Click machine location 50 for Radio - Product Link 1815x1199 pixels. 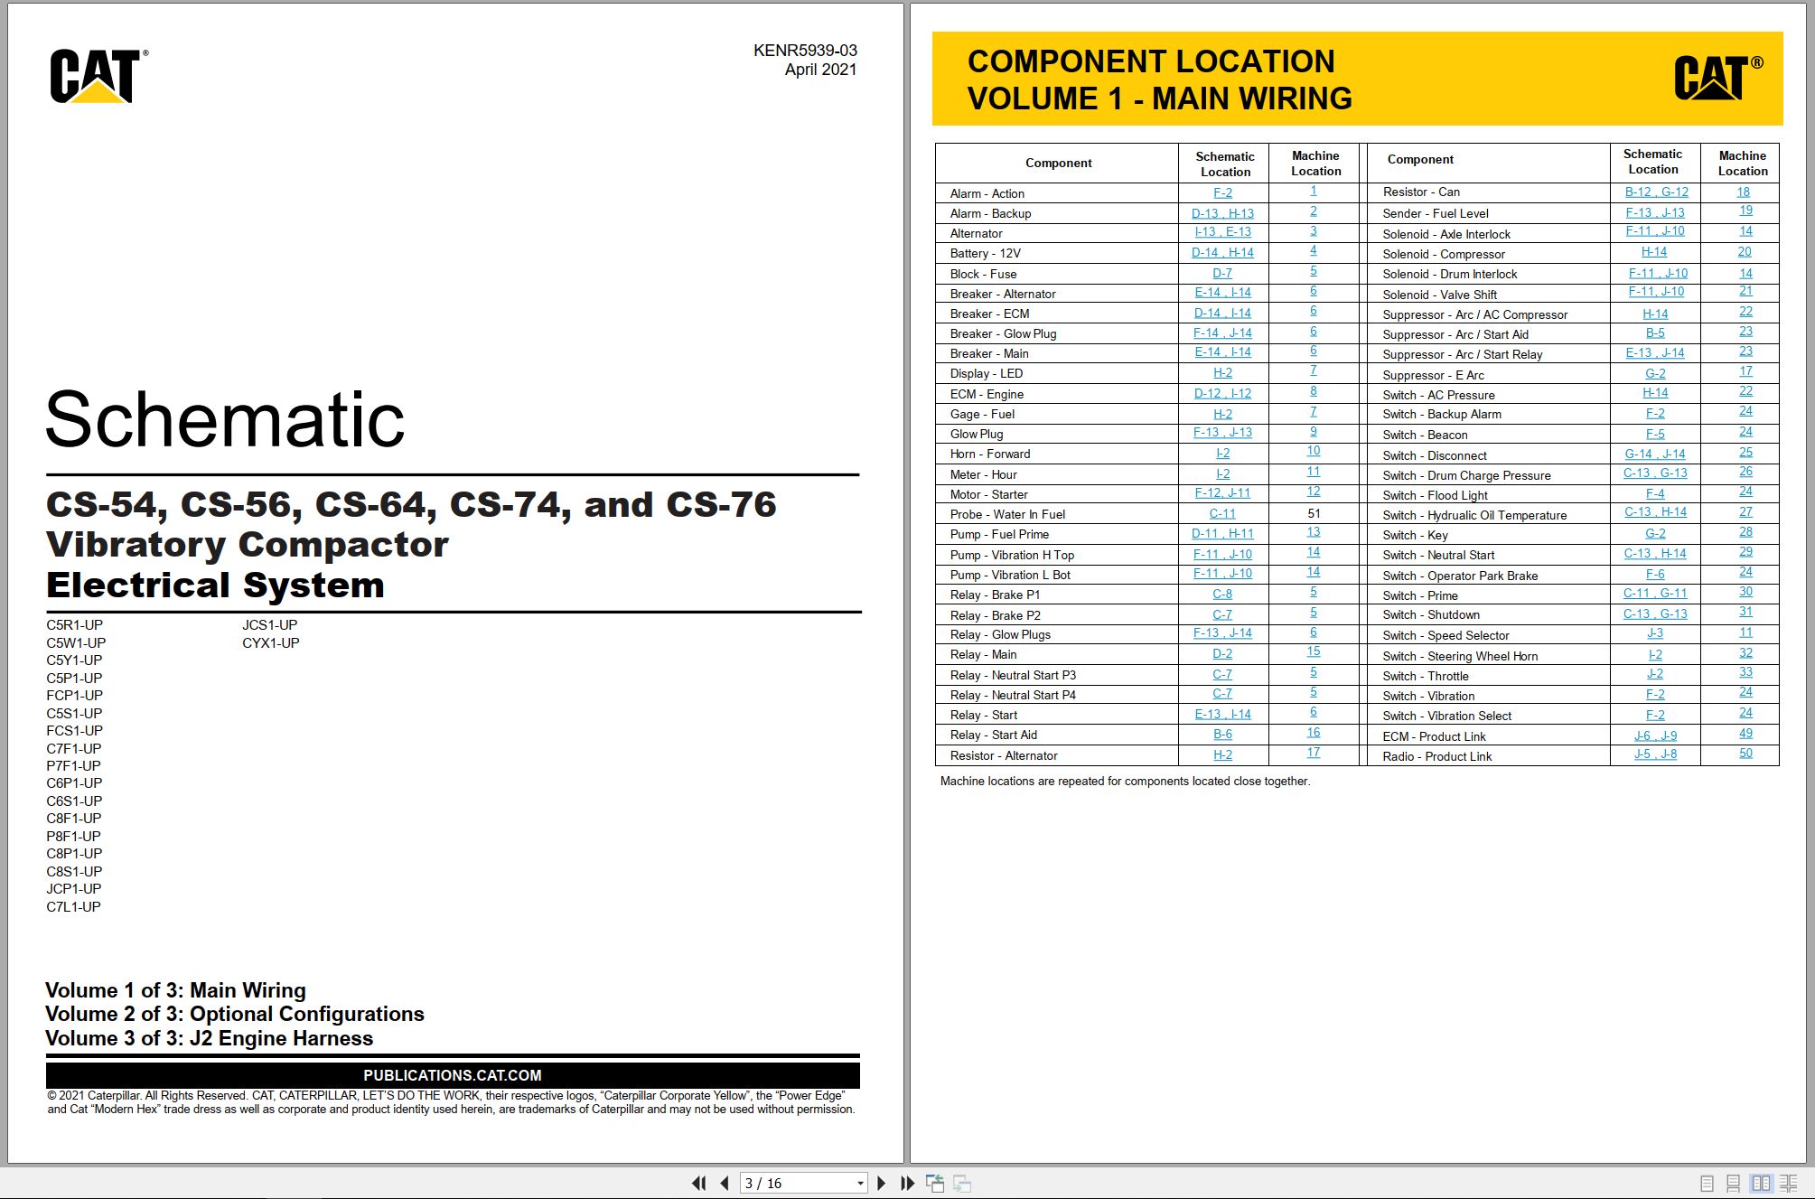1745,754
